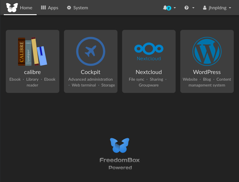The image size is (239, 182).
Task: Launch the Cockpit app title link
Action: click(x=90, y=72)
